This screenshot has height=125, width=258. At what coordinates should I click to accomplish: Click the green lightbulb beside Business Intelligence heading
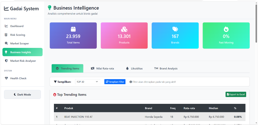tap(50, 8)
